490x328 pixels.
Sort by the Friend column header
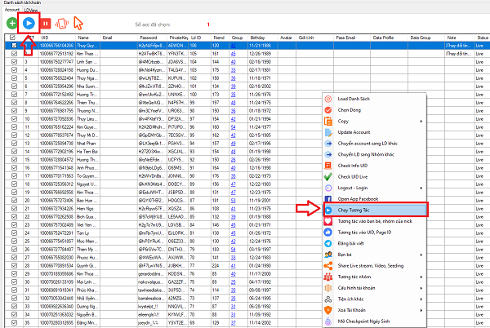point(220,38)
